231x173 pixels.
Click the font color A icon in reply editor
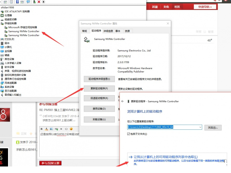[46, 129]
